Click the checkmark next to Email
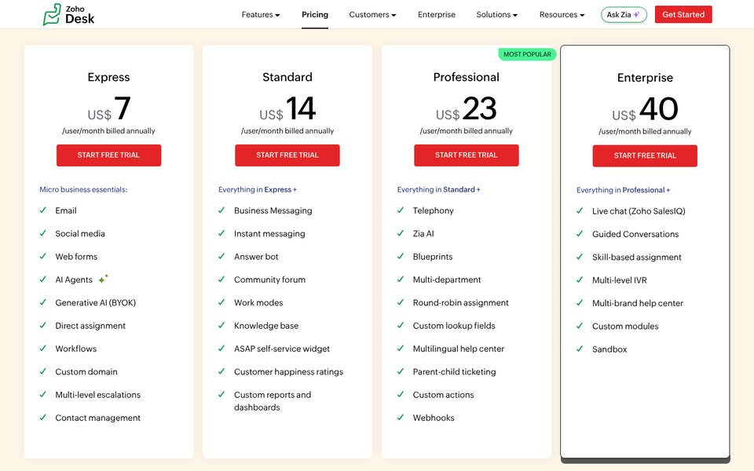754x471 pixels. pos(42,210)
